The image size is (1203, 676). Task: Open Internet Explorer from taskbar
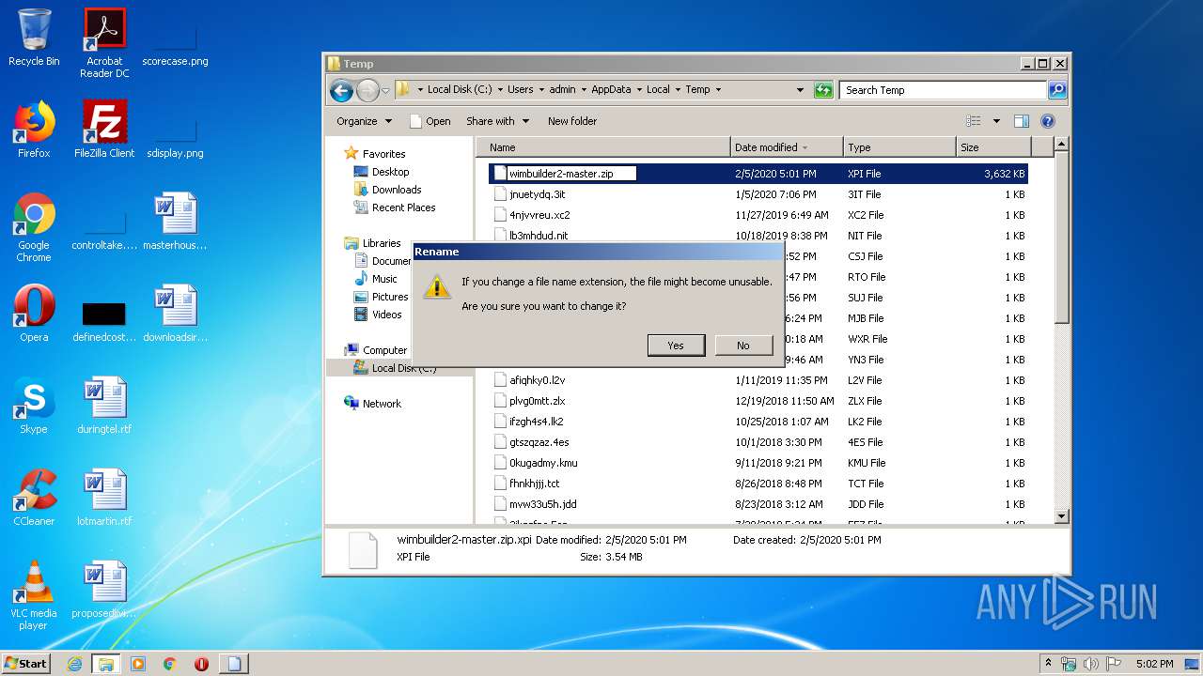pyautogui.click(x=75, y=664)
